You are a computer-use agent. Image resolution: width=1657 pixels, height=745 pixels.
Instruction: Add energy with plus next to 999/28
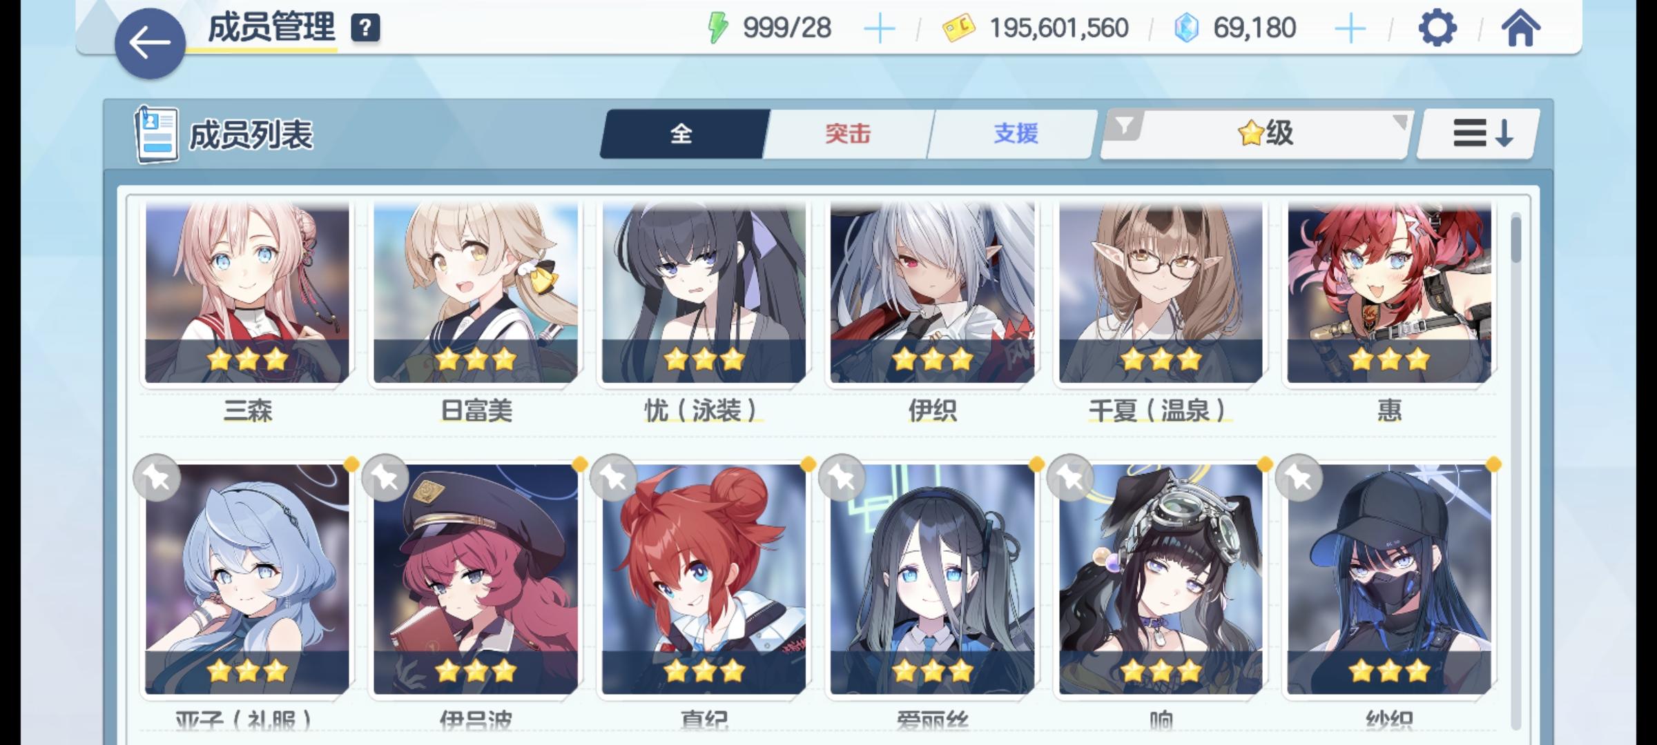tap(879, 29)
